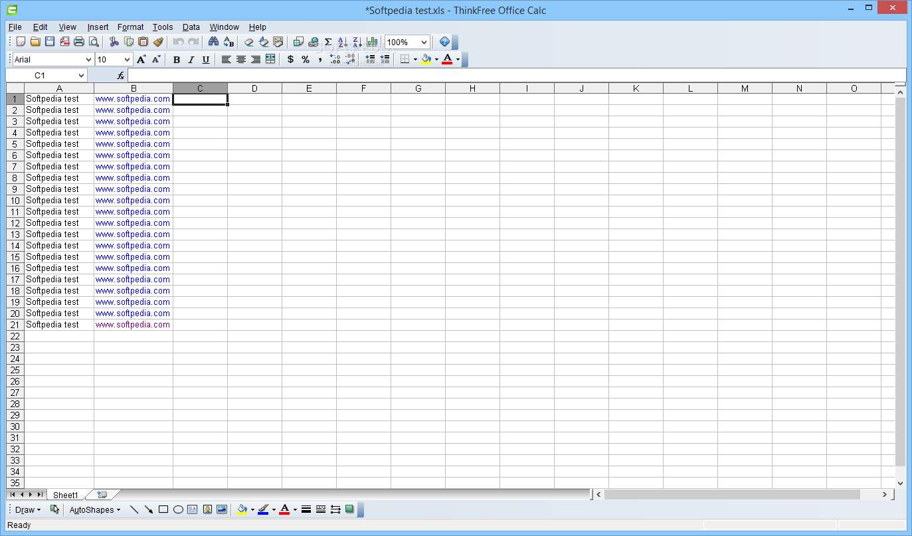Viewport: 912px width, 536px height.
Task: Open the zoom 100% dropdown
Action: coord(424,42)
